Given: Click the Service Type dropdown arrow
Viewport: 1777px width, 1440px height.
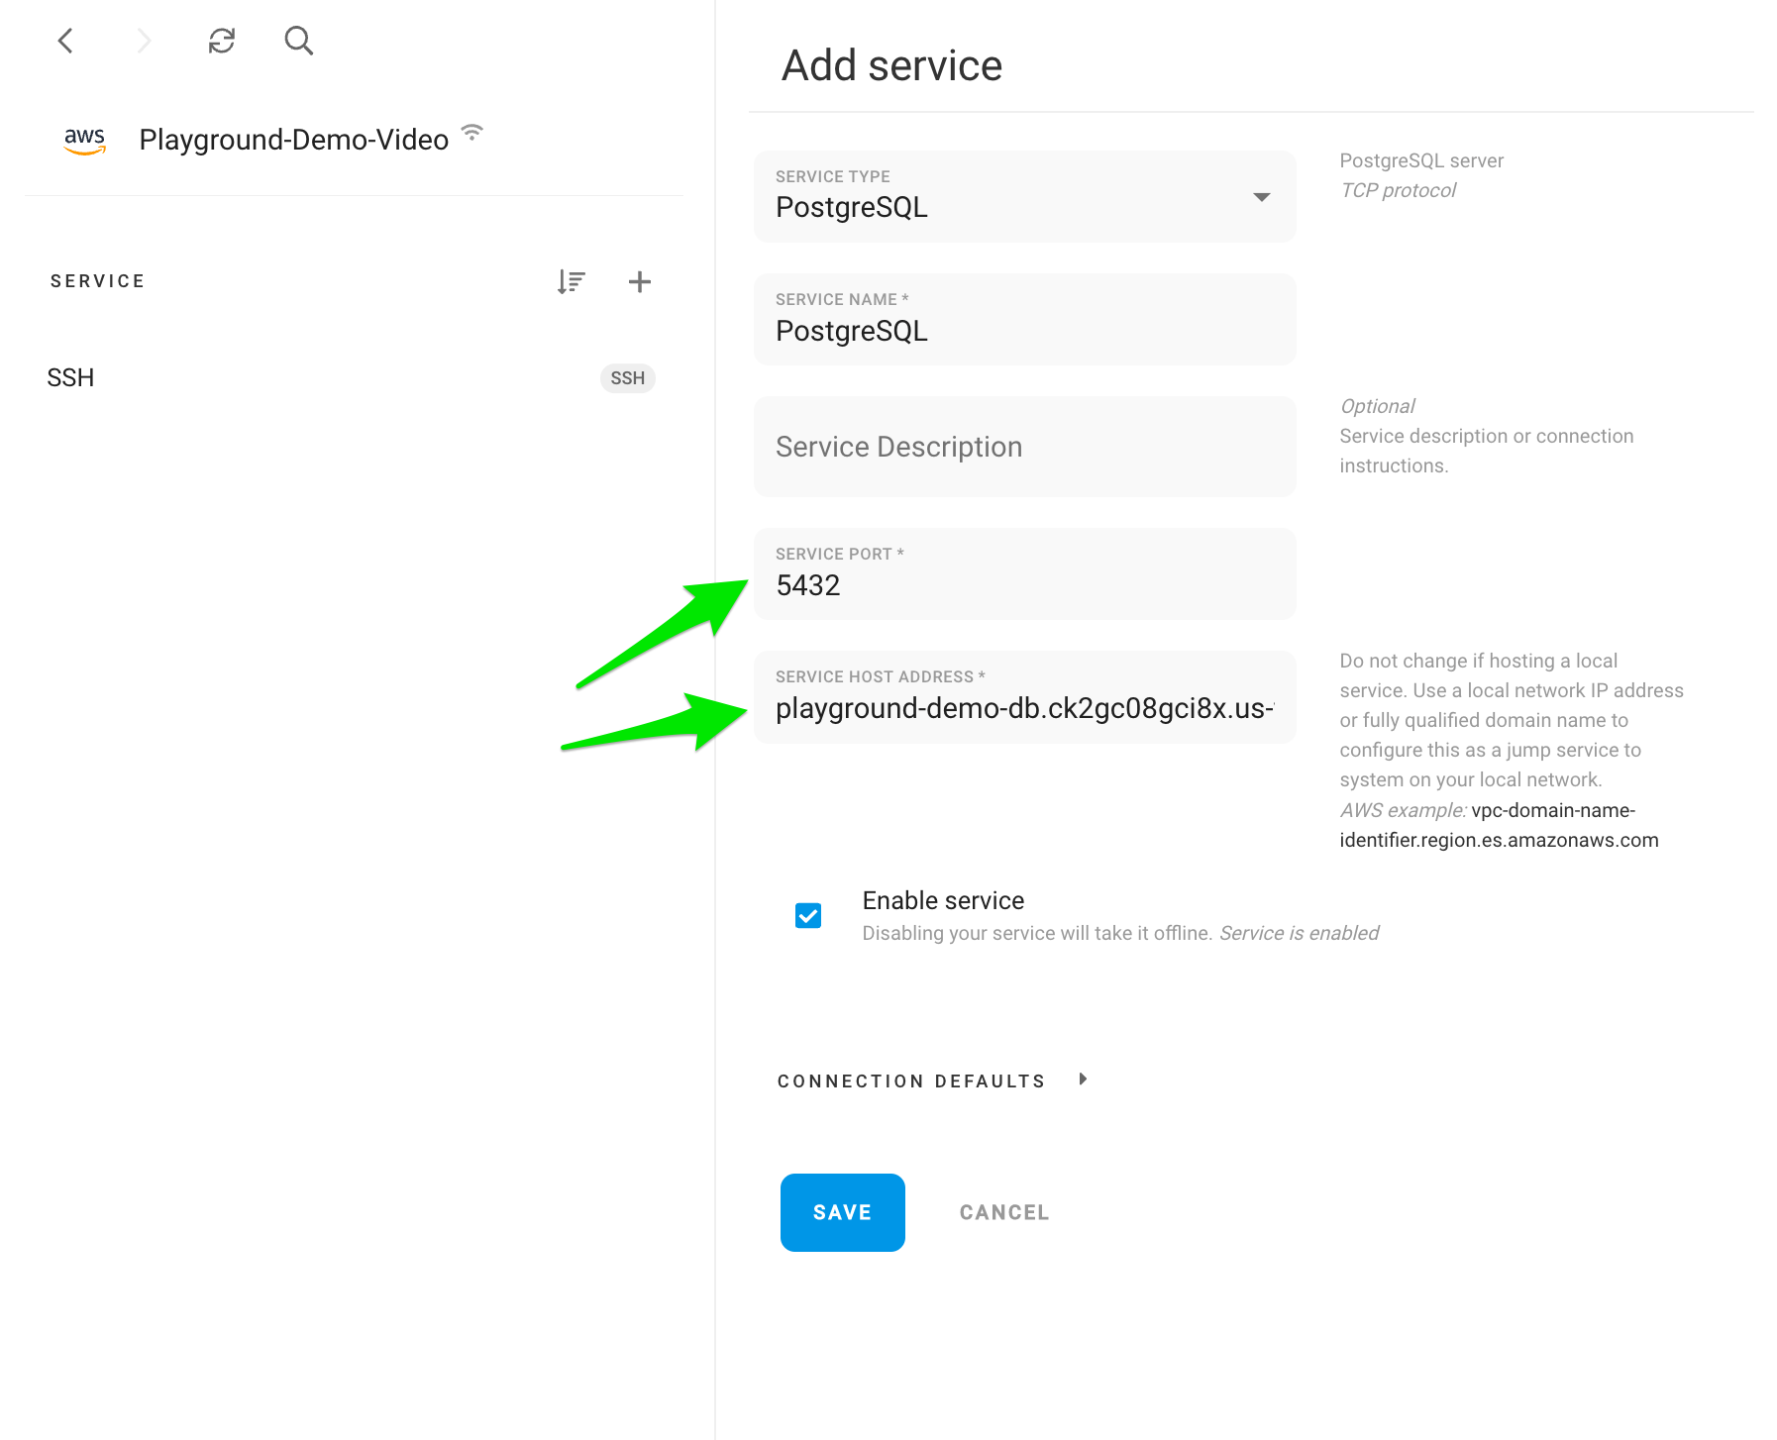Looking at the screenshot, I should [1261, 197].
